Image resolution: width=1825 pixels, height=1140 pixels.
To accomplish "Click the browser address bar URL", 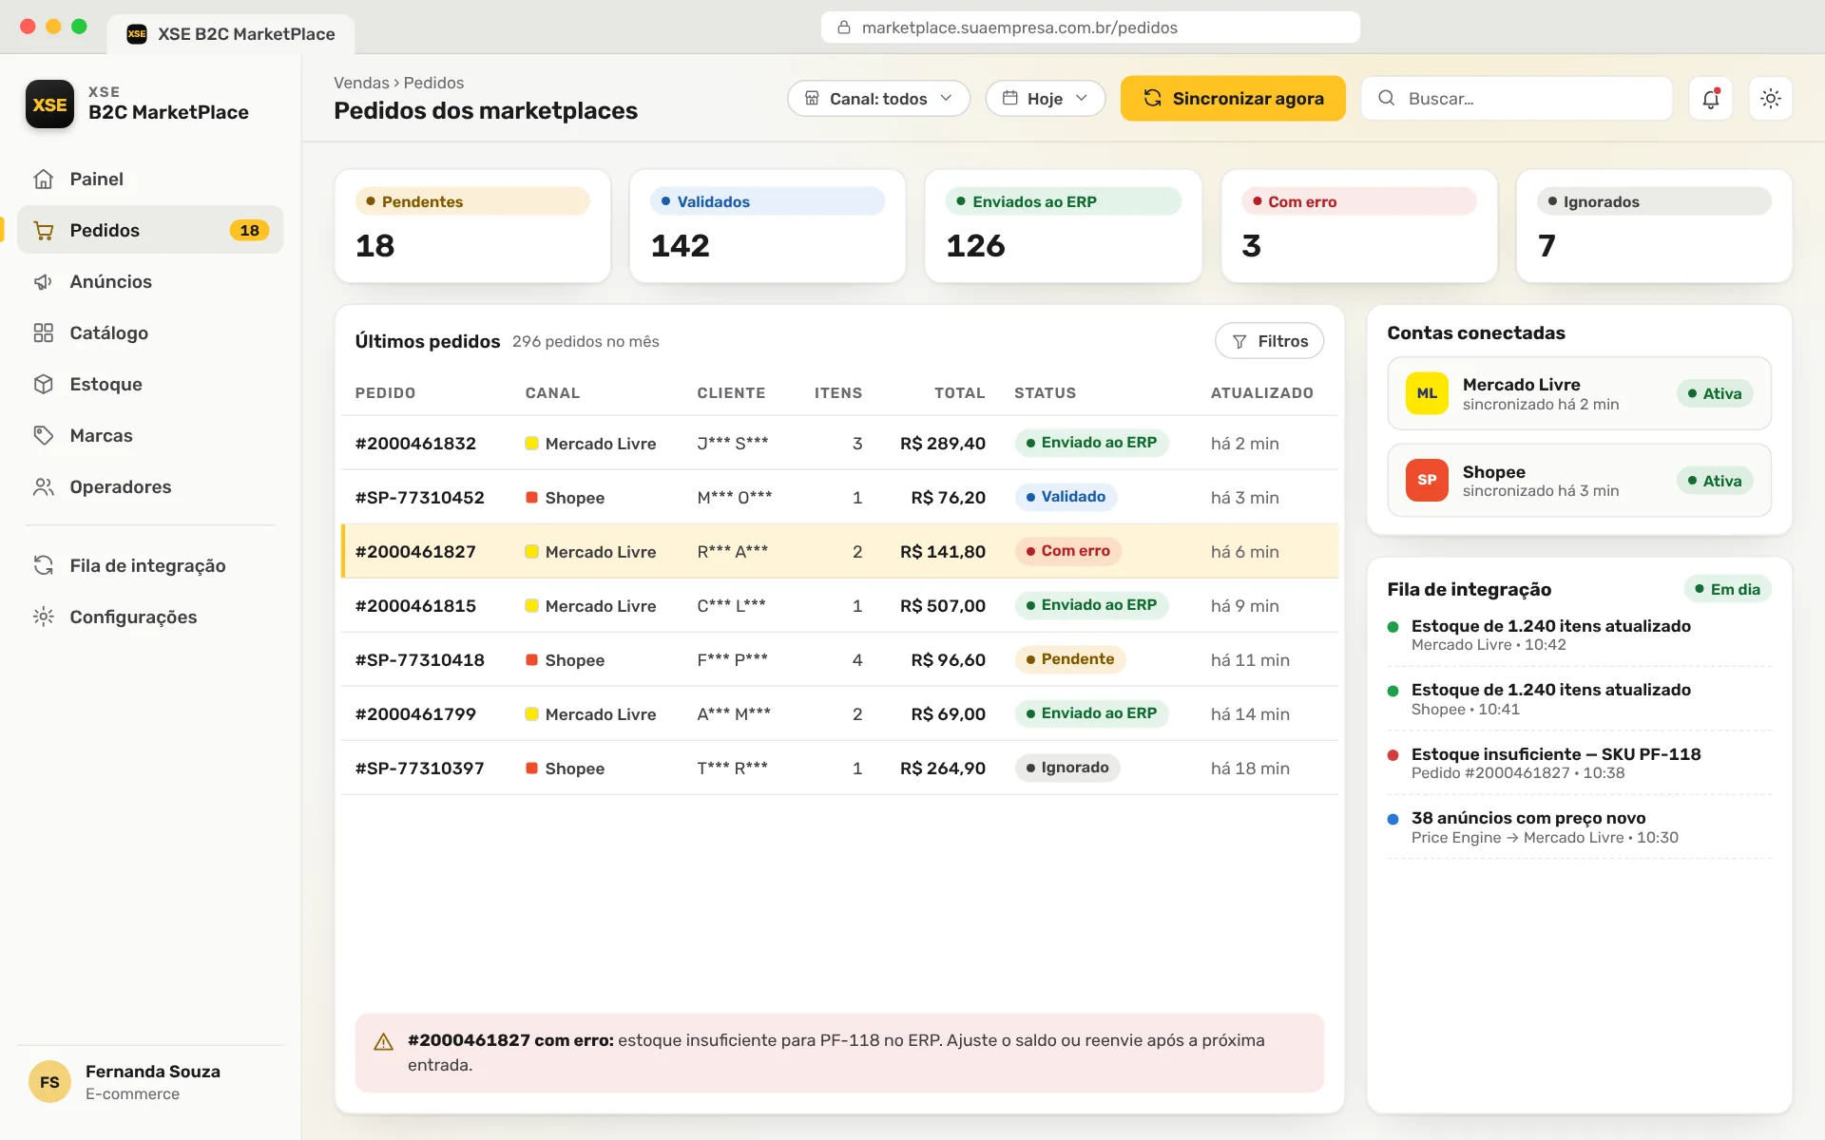I will 1090,28.
